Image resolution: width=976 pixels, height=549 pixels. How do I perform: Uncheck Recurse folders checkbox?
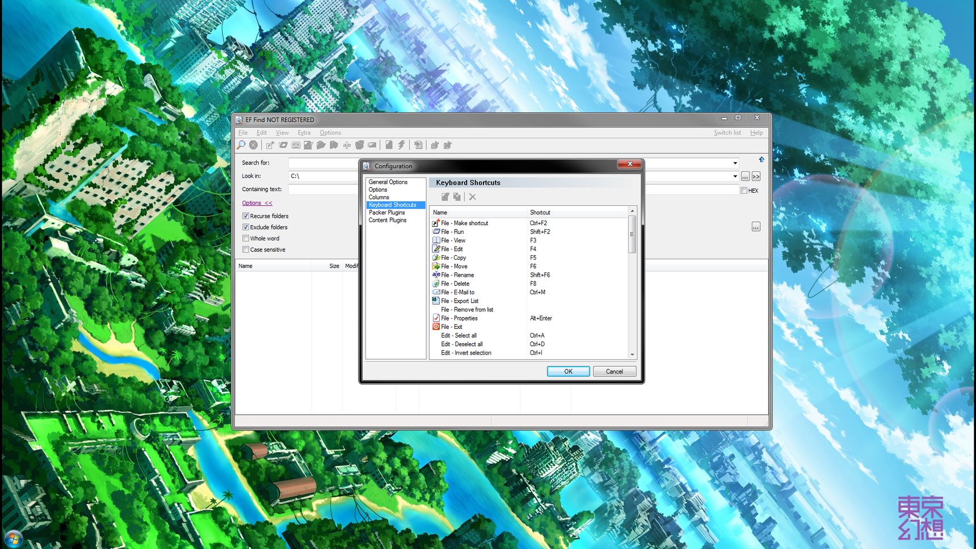point(246,216)
